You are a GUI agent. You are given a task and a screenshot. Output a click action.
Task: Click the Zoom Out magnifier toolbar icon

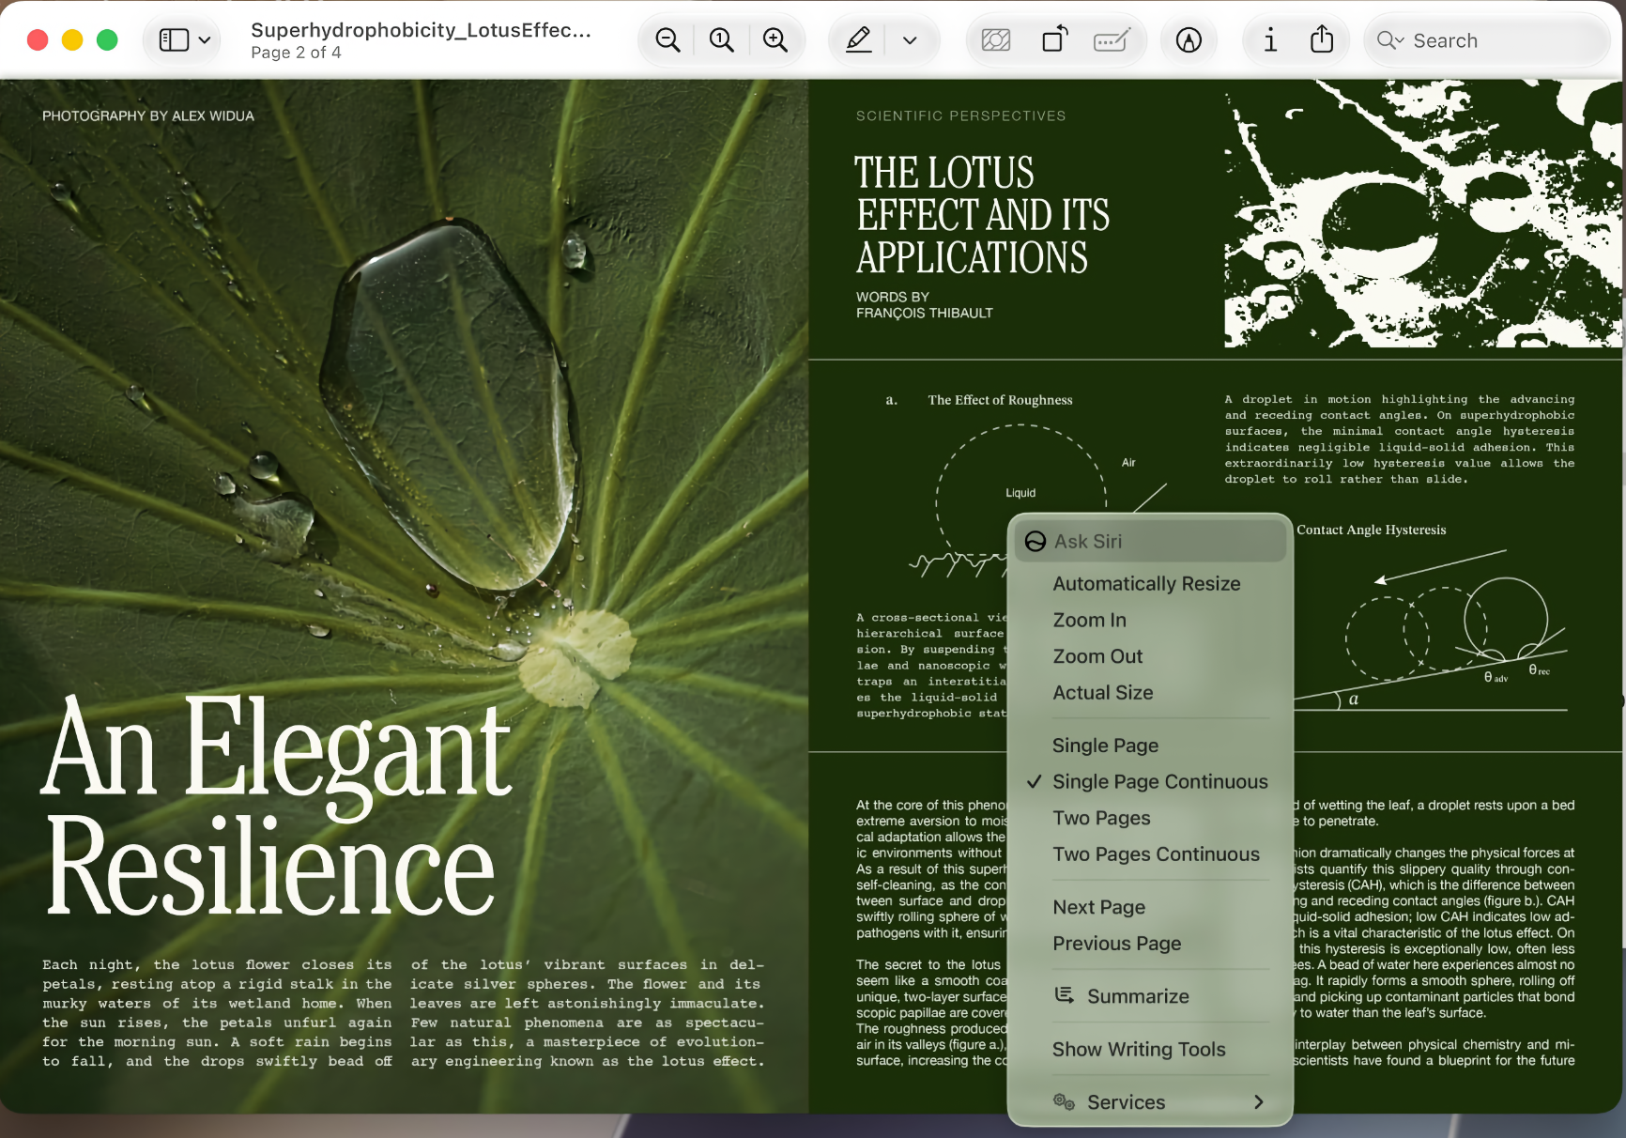pyautogui.click(x=667, y=40)
